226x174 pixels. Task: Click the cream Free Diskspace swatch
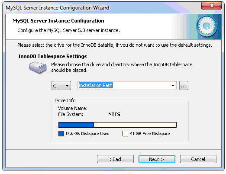click(x=125, y=133)
